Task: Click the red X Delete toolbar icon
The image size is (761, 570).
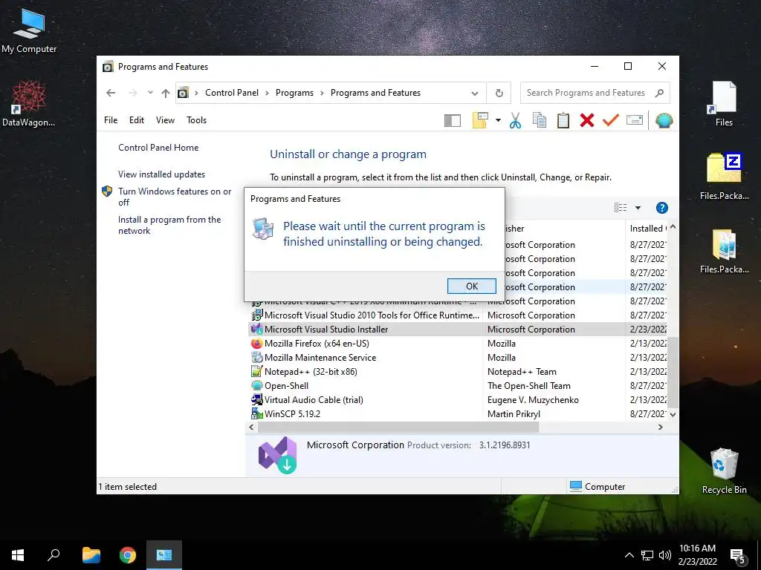Action: (x=587, y=120)
